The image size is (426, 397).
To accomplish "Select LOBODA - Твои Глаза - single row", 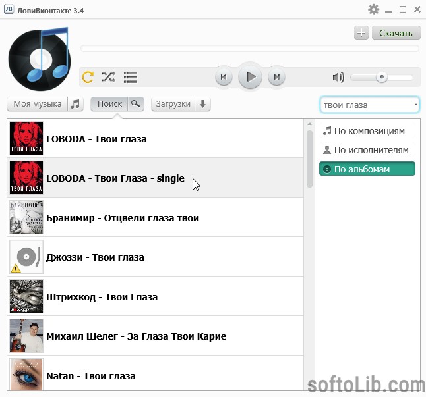I will 156,178.
